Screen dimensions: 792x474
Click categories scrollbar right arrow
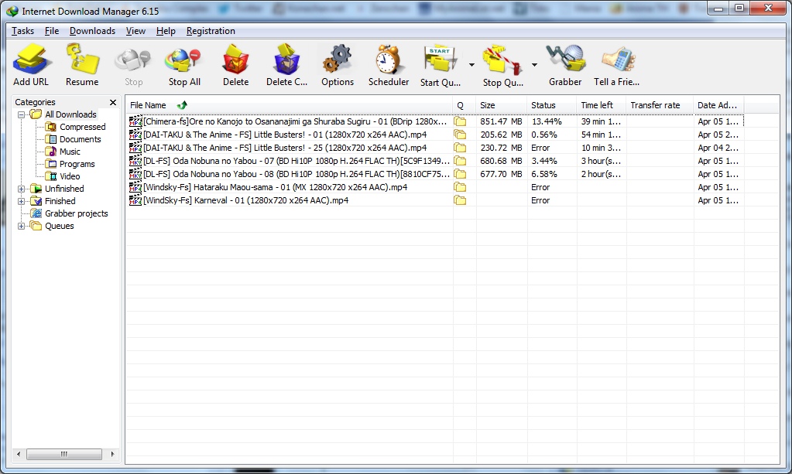[x=112, y=455]
